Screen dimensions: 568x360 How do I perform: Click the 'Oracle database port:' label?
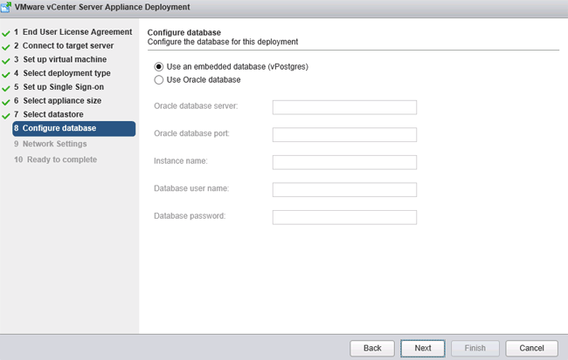pos(191,133)
